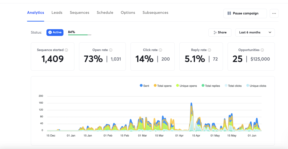
Task: Click info icon beside Opportunities
Action: coord(262,50)
